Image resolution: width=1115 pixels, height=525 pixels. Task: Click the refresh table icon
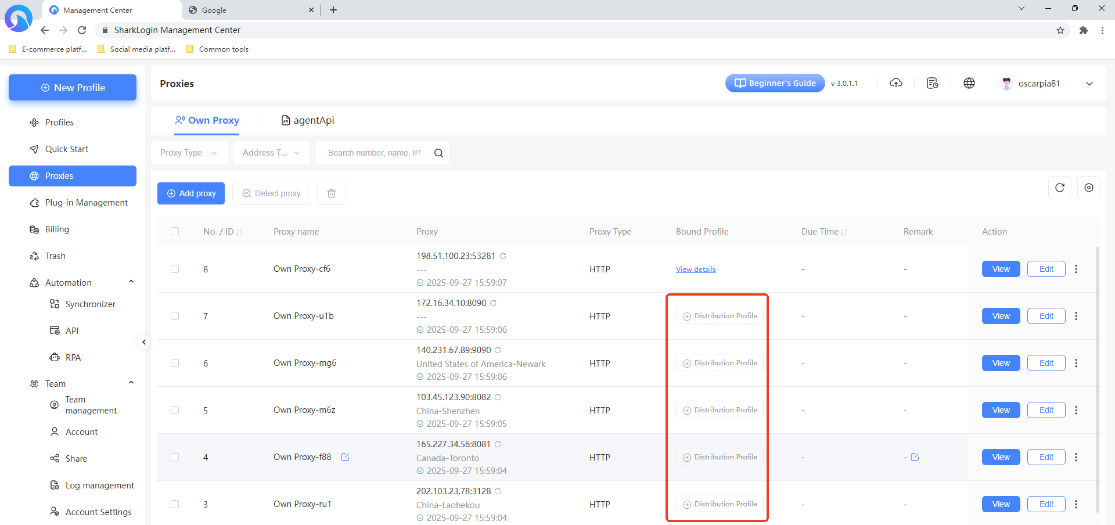(1059, 188)
